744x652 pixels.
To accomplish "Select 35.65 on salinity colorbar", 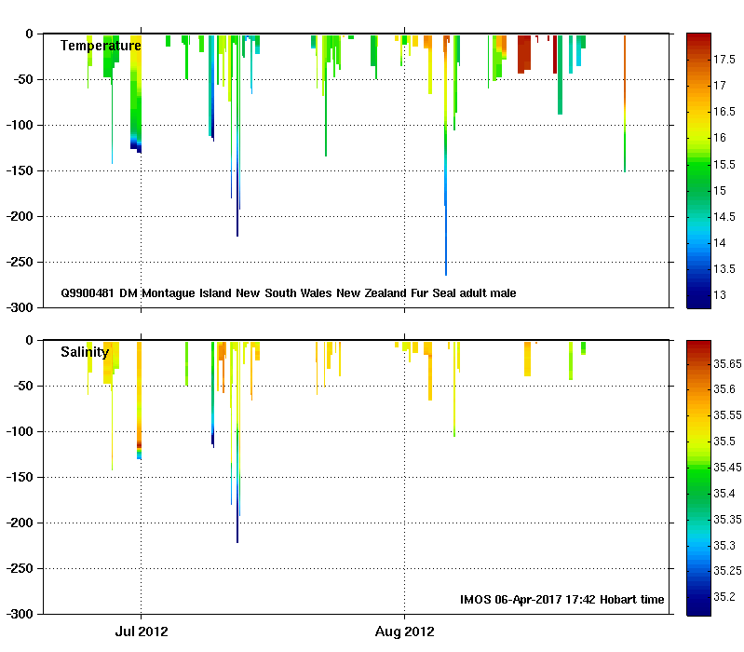I will point(727,364).
